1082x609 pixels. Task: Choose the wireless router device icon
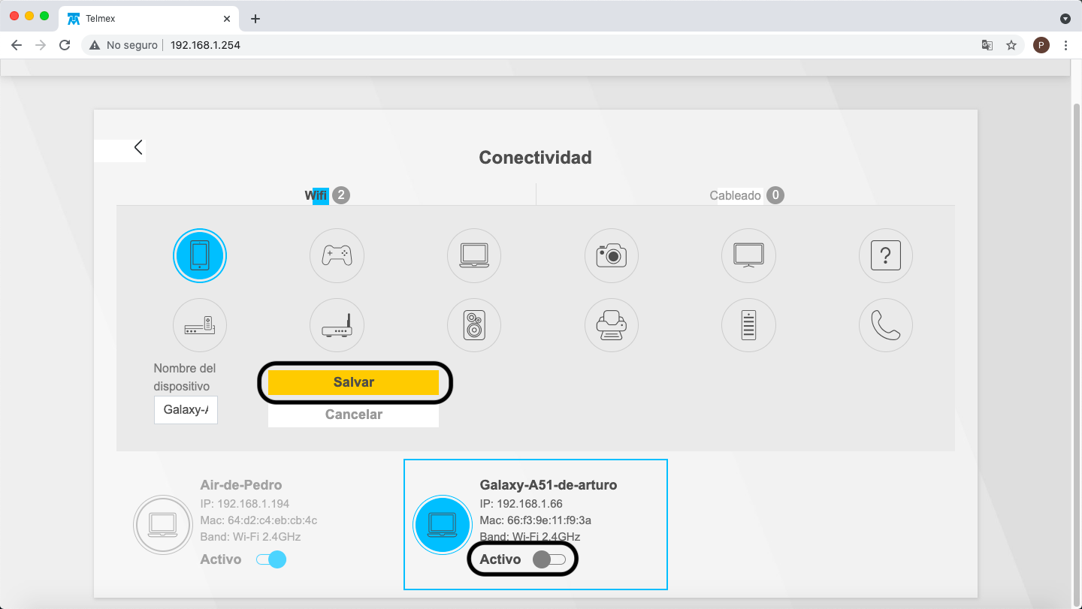[x=337, y=325]
